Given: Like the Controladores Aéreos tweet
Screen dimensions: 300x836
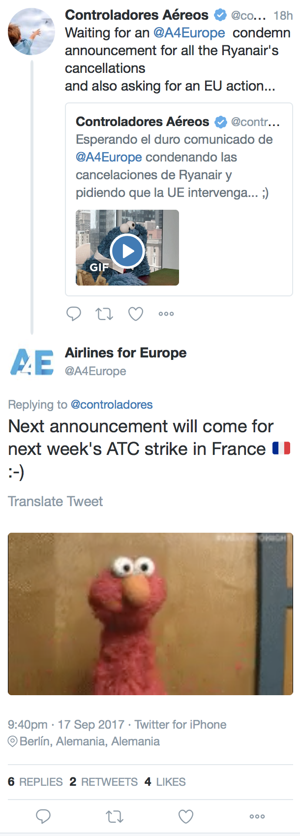Looking at the screenshot, I should [136, 314].
